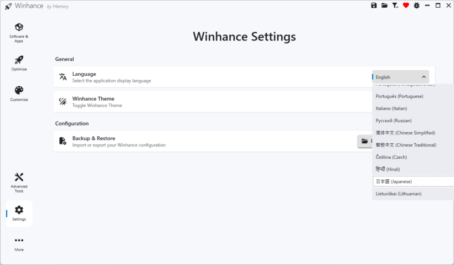
Task: Click the red heart donate icon
Action: coord(406,5)
